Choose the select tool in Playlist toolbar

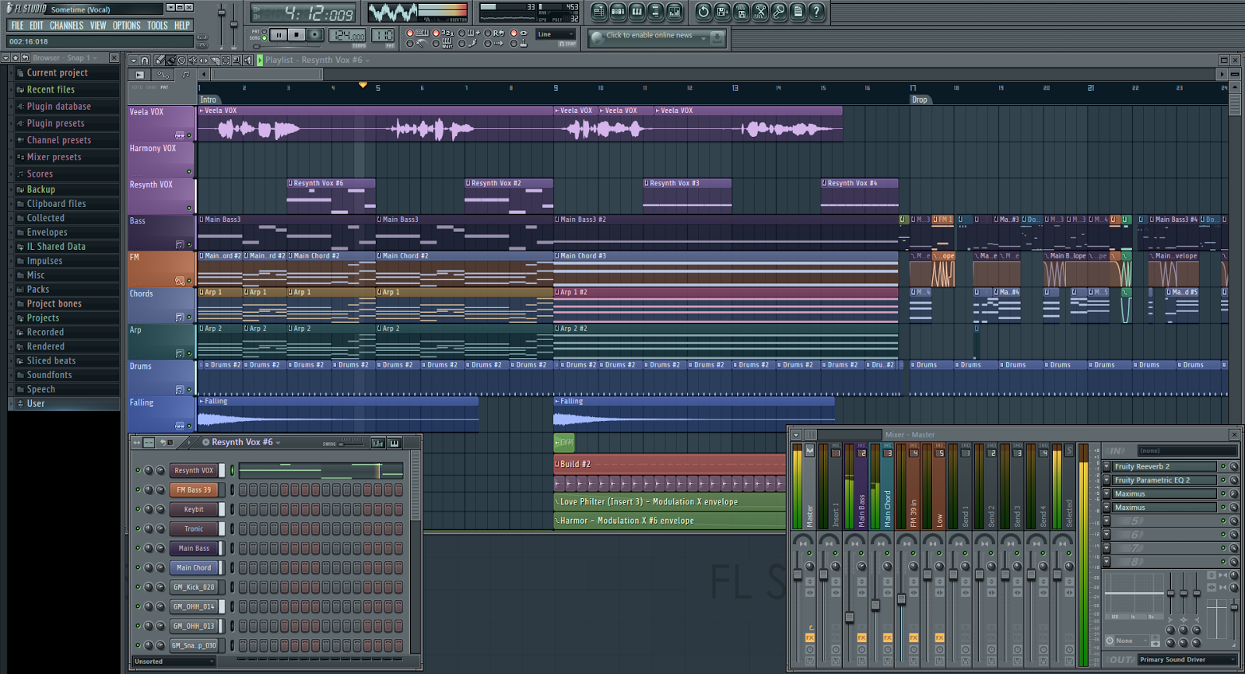[x=226, y=60]
